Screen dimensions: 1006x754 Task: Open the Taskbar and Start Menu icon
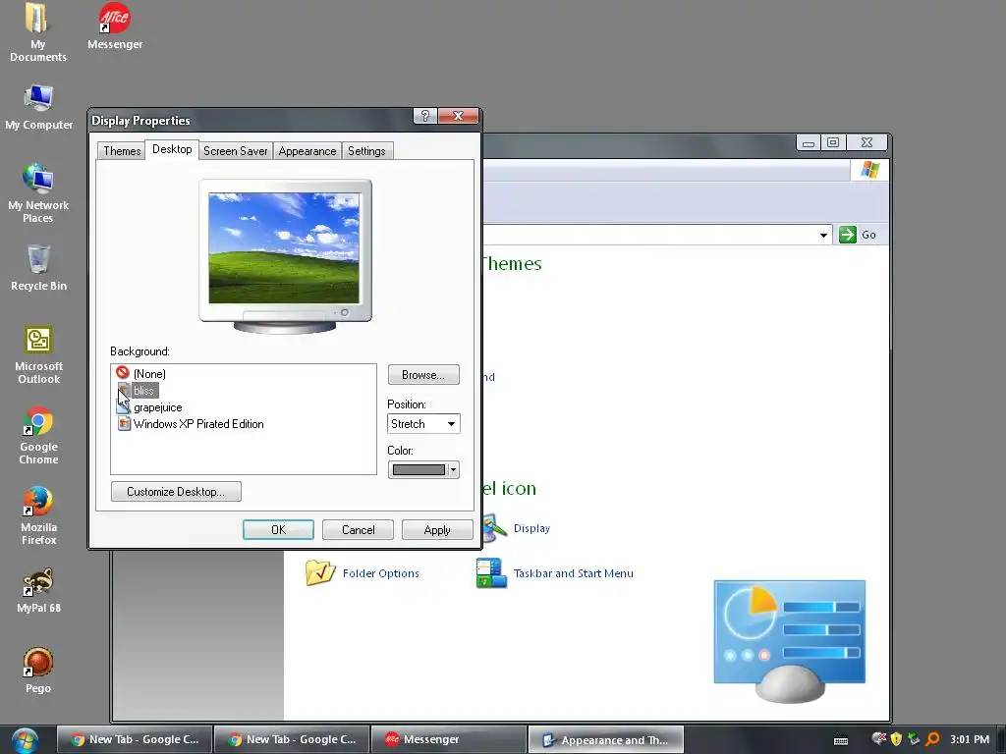491,572
